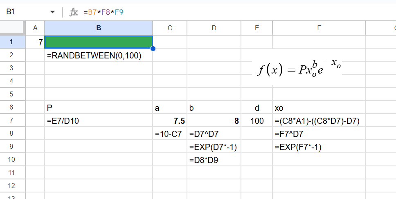
Task: Click the blue fill handle of B1
Action: pyautogui.click(x=153, y=49)
